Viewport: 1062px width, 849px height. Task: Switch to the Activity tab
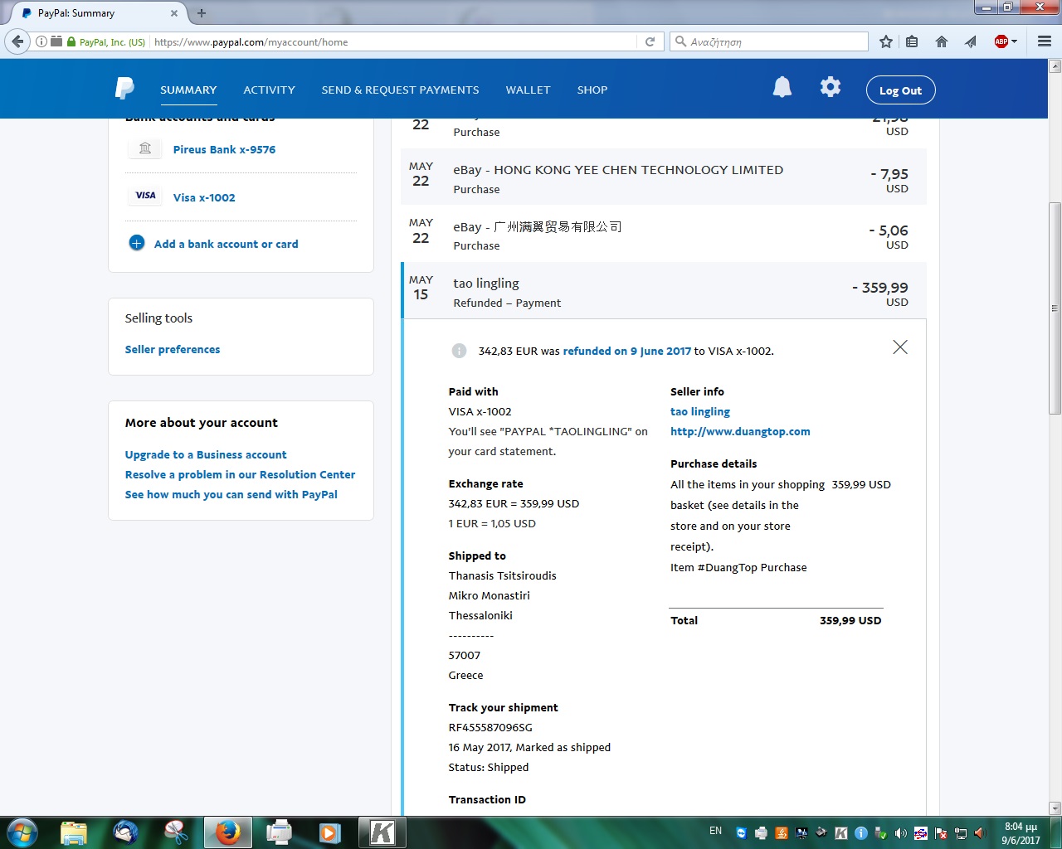pos(269,90)
